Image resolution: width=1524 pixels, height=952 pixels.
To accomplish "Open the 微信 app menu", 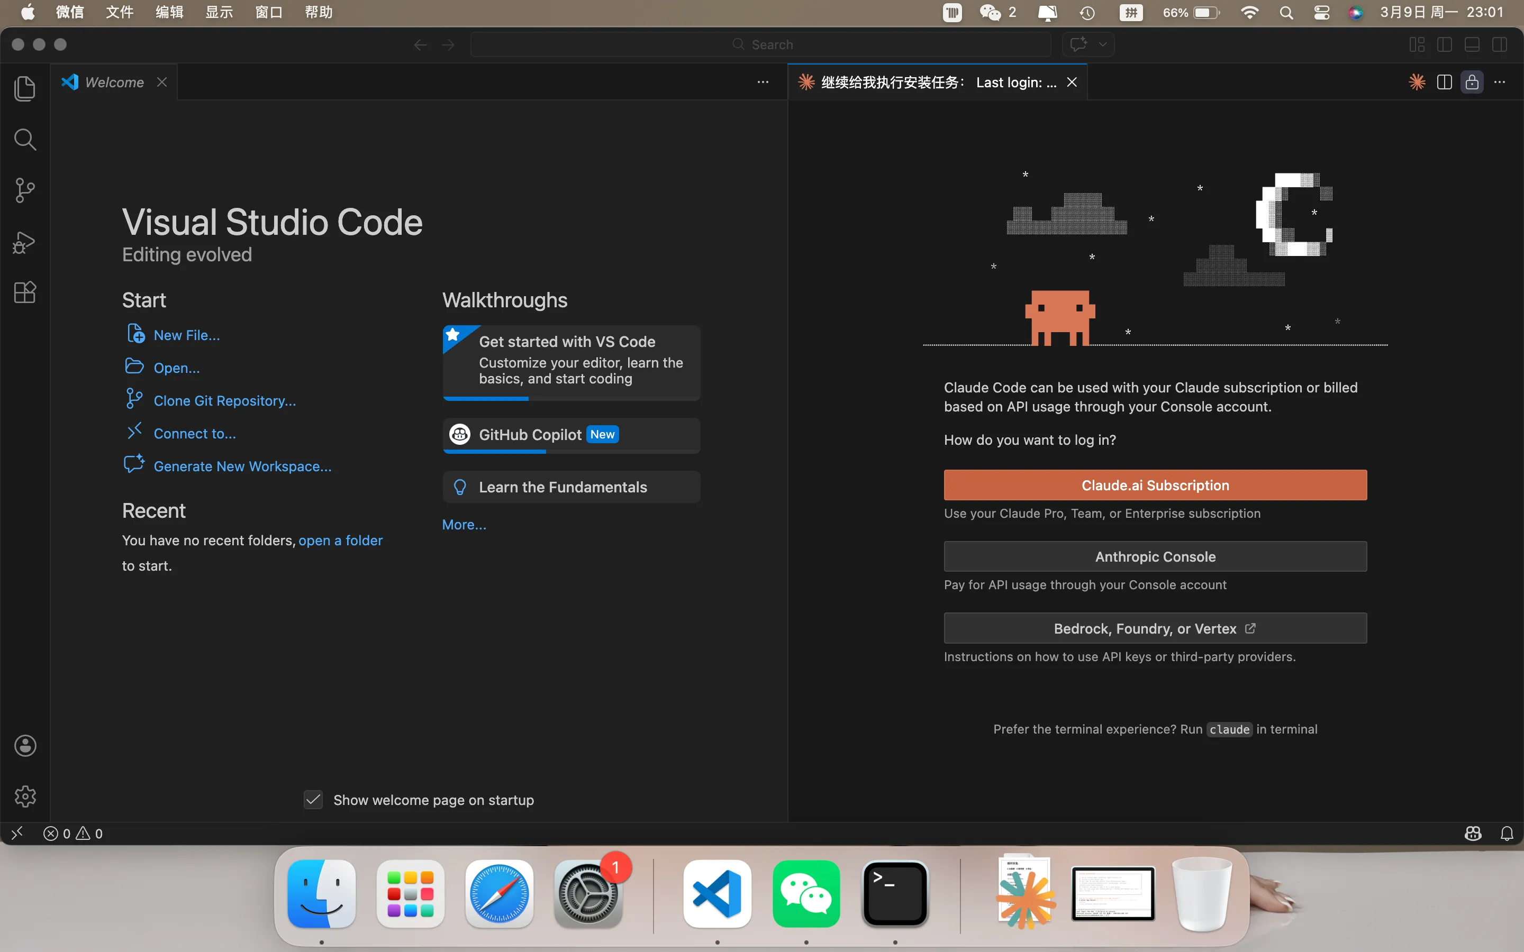I will pos(69,12).
